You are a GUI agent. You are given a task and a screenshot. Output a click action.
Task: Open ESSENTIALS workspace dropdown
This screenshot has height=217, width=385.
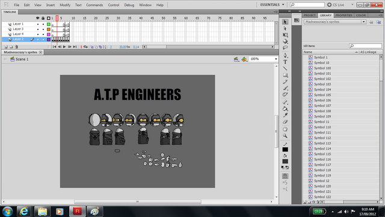(273, 5)
